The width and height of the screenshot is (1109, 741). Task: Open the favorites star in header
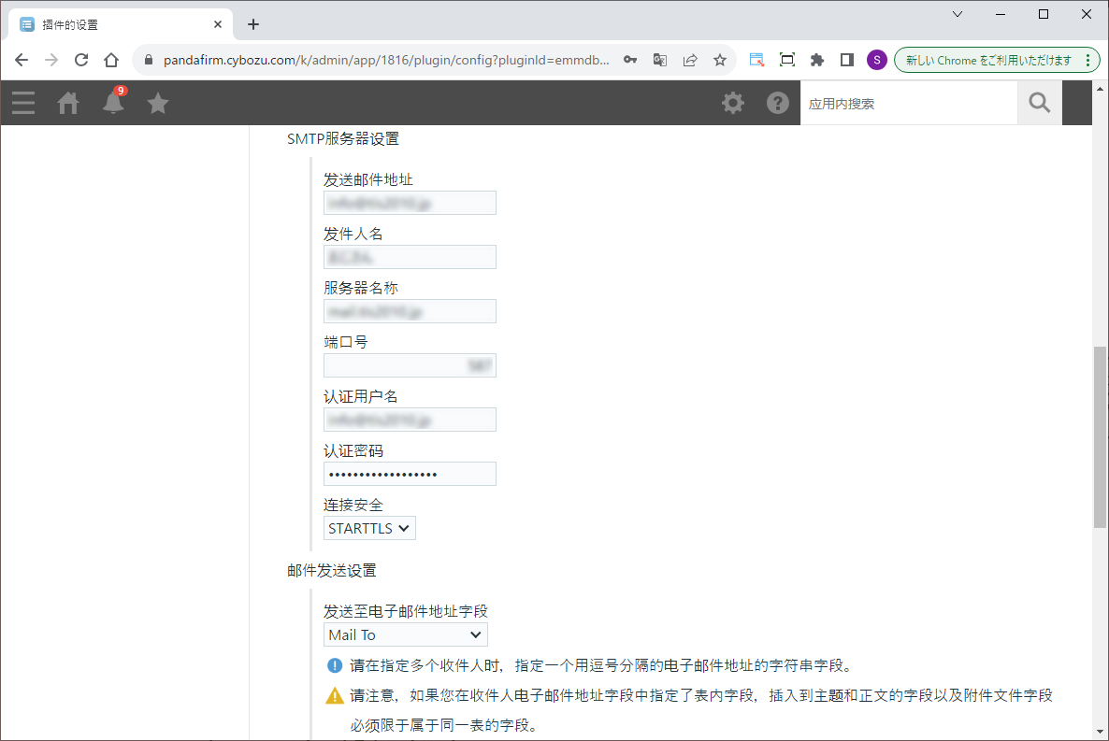coord(158,103)
